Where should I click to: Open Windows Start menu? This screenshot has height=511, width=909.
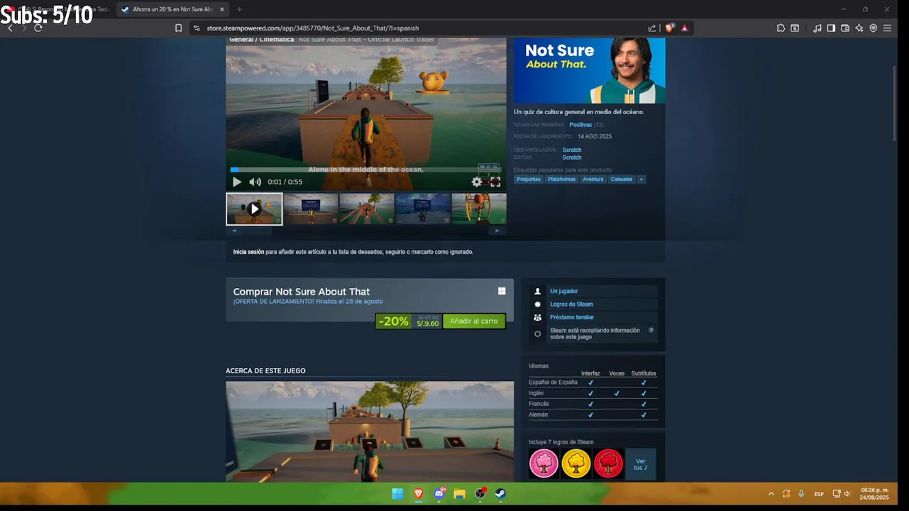[397, 493]
